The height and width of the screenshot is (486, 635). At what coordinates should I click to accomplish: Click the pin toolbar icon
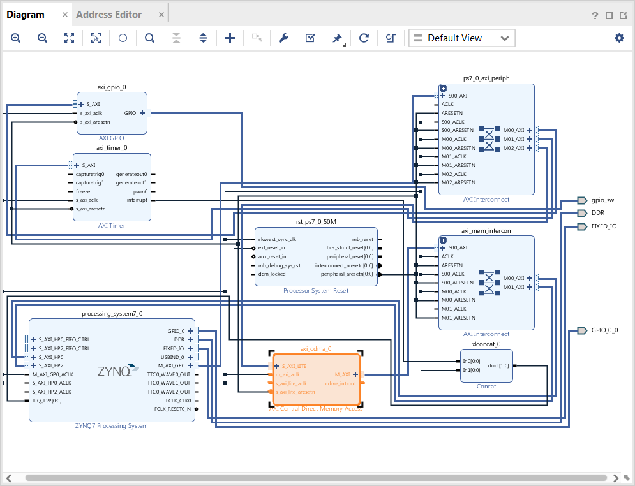[x=337, y=38]
